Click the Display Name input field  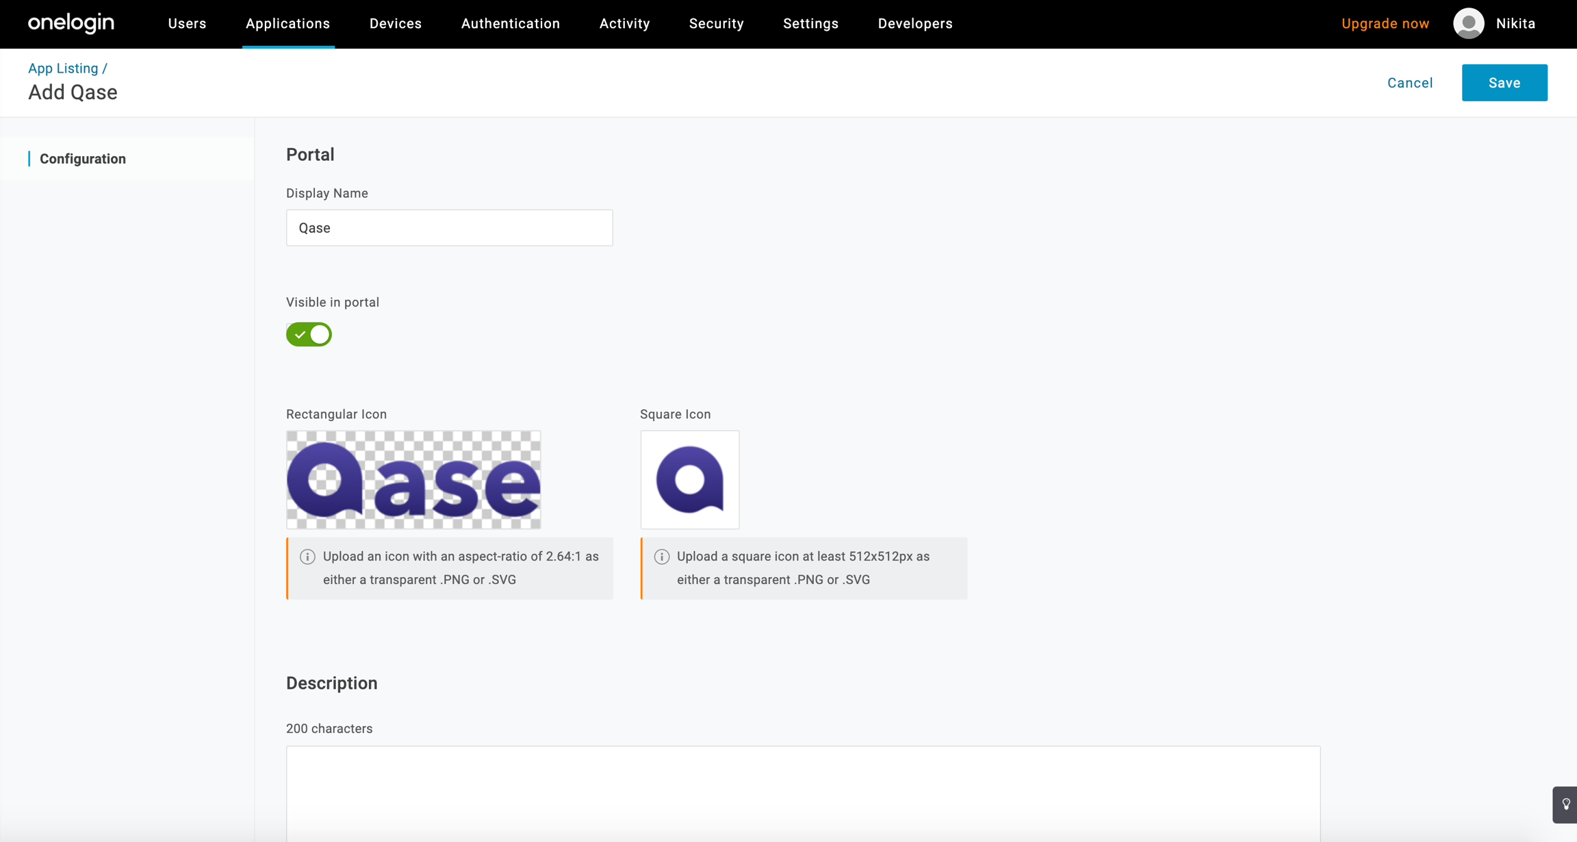point(449,228)
